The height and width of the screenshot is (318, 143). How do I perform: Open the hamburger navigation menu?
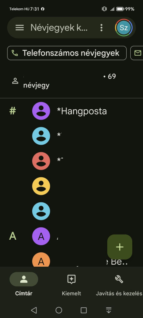coord(19,27)
